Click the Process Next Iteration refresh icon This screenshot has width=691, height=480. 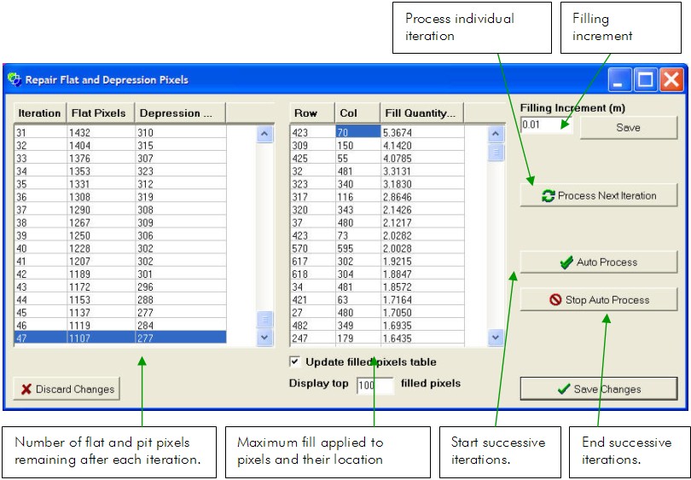click(x=548, y=196)
